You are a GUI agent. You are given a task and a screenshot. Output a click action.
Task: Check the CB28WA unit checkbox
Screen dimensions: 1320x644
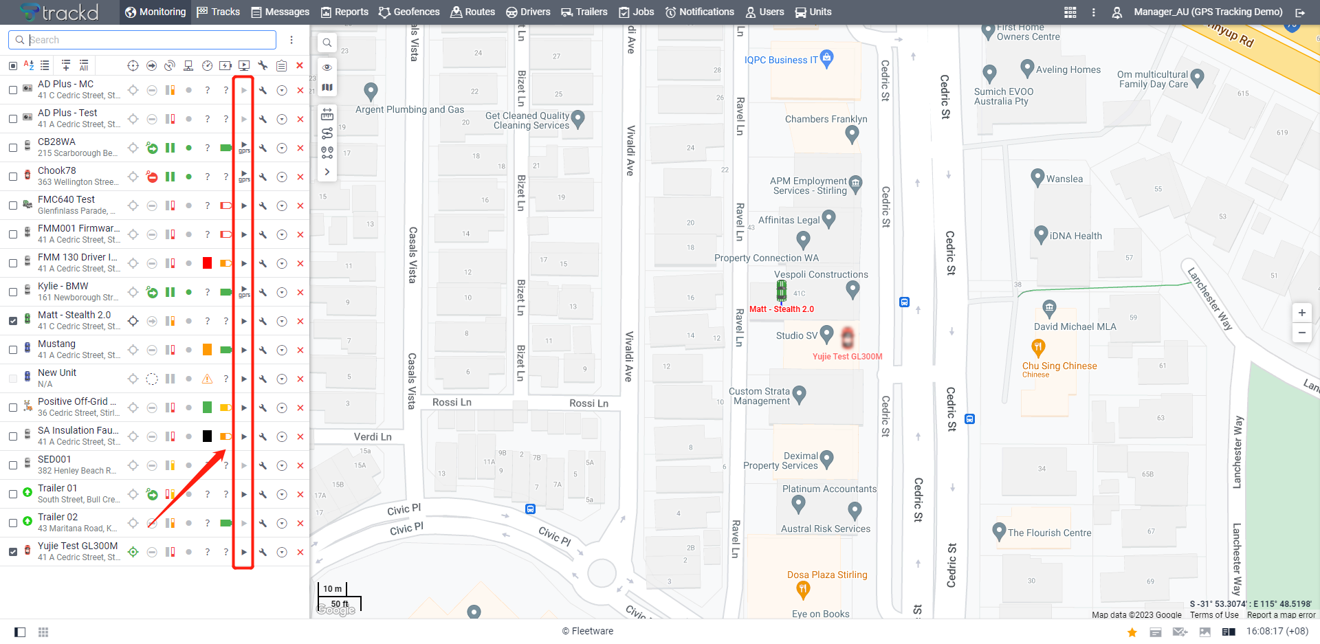pos(13,148)
